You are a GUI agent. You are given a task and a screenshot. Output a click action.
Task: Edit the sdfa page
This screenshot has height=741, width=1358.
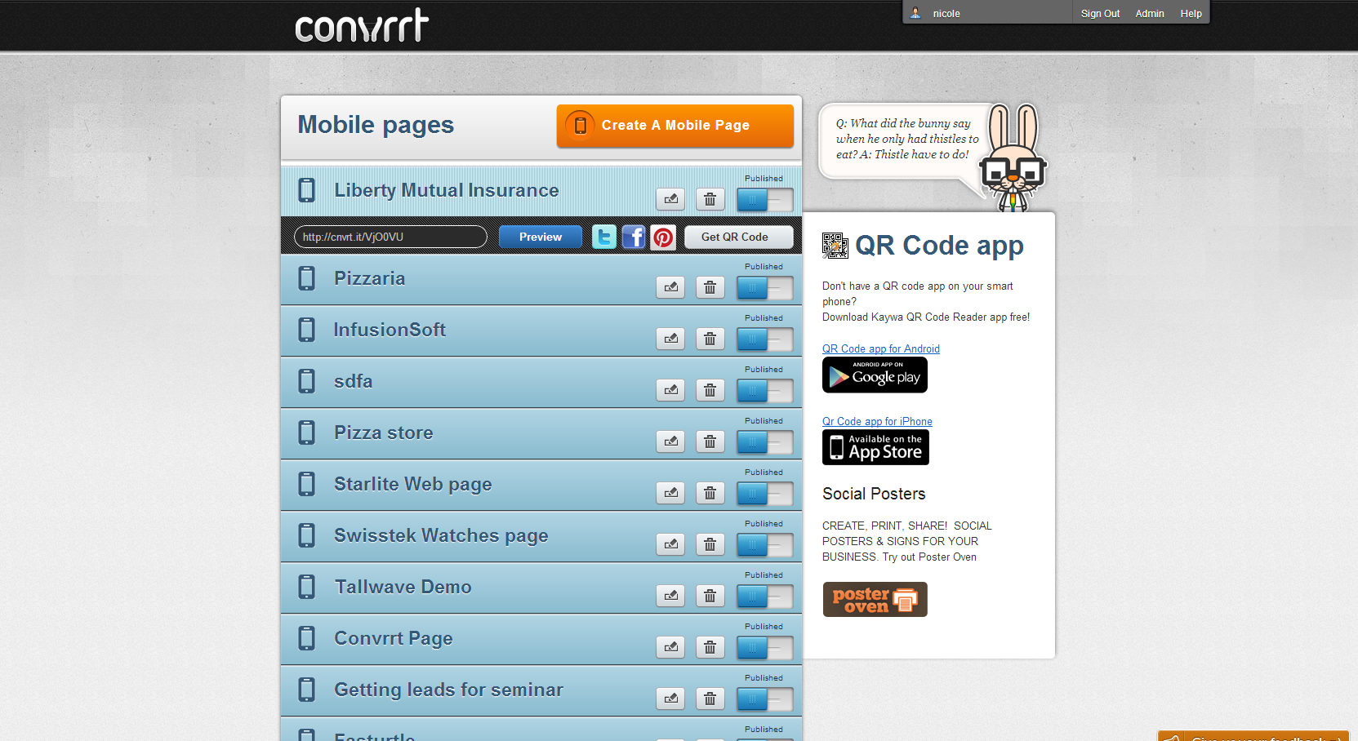[670, 390]
